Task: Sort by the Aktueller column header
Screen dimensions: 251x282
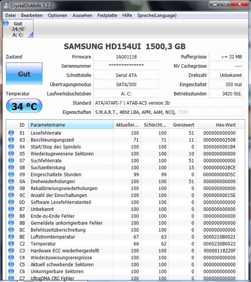Action: (x=127, y=125)
